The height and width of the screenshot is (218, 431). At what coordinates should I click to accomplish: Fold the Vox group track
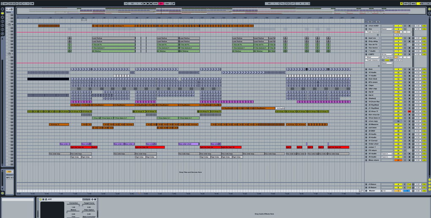click(366, 29)
